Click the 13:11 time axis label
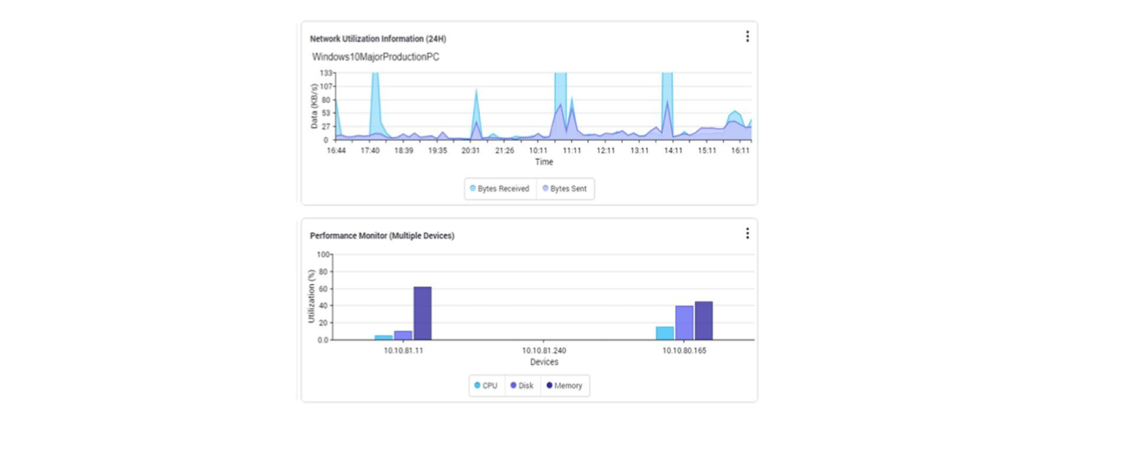This screenshot has width=1148, height=453. (x=640, y=150)
